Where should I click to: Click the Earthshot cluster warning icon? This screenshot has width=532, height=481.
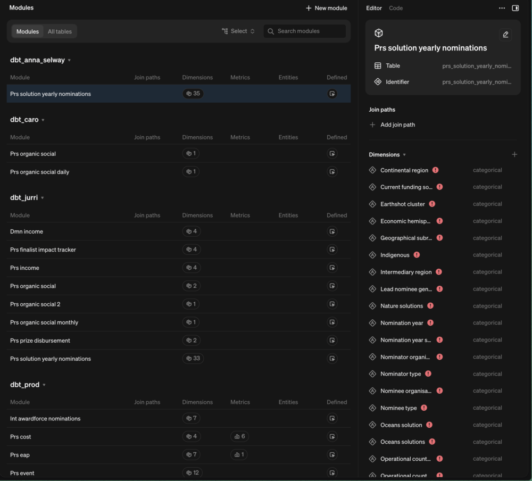click(432, 204)
